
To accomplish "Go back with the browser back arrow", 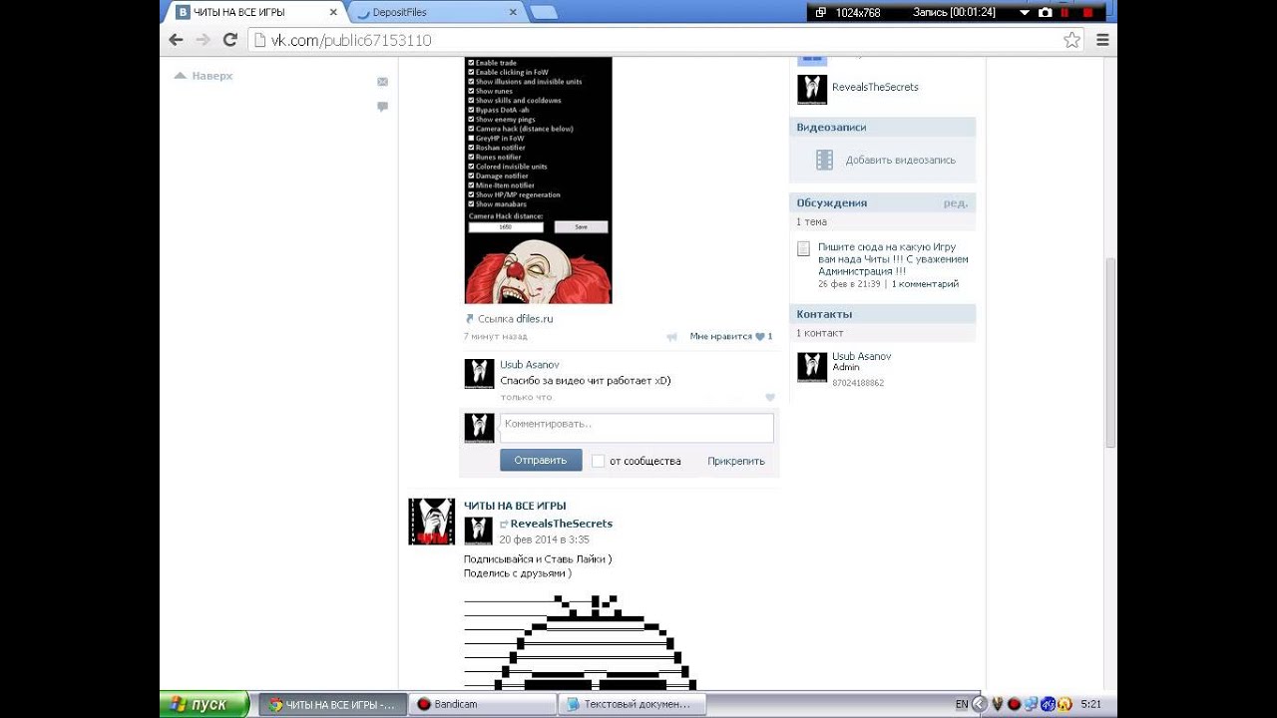I will pos(176,40).
